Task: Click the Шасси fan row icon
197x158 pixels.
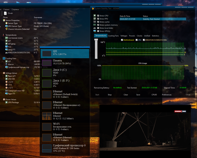Action: [6, 64]
